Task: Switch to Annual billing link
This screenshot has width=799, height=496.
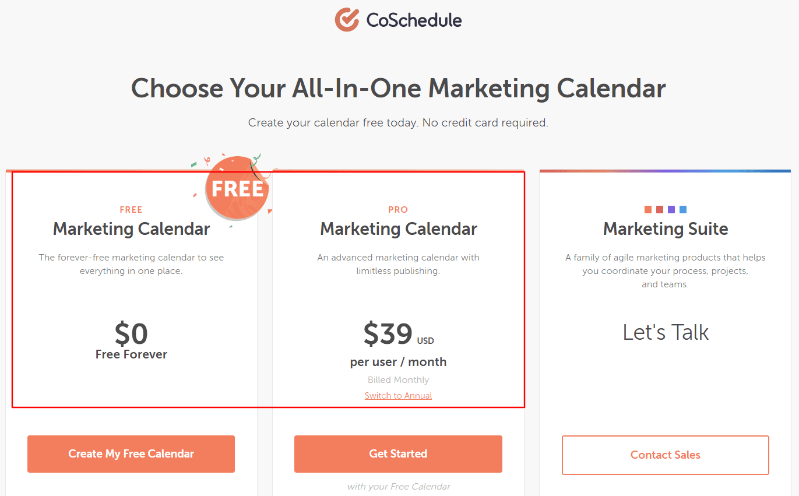Action: (398, 396)
